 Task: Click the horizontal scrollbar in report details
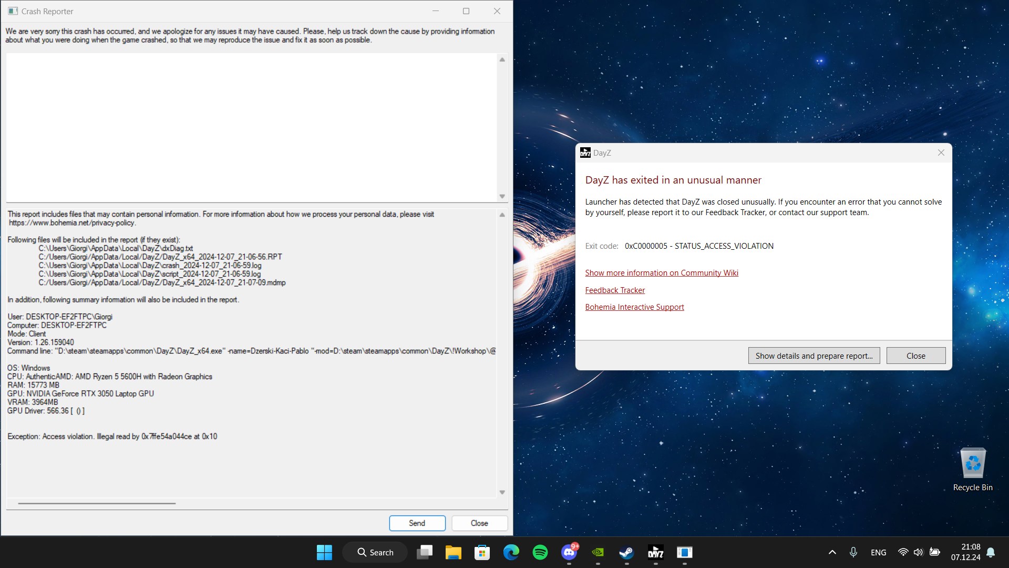(97, 503)
